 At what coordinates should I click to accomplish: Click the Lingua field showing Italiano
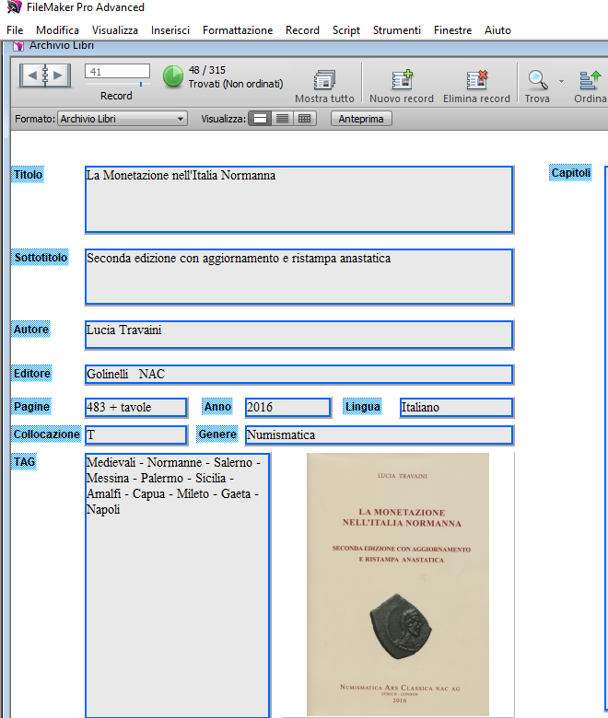[x=456, y=408]
